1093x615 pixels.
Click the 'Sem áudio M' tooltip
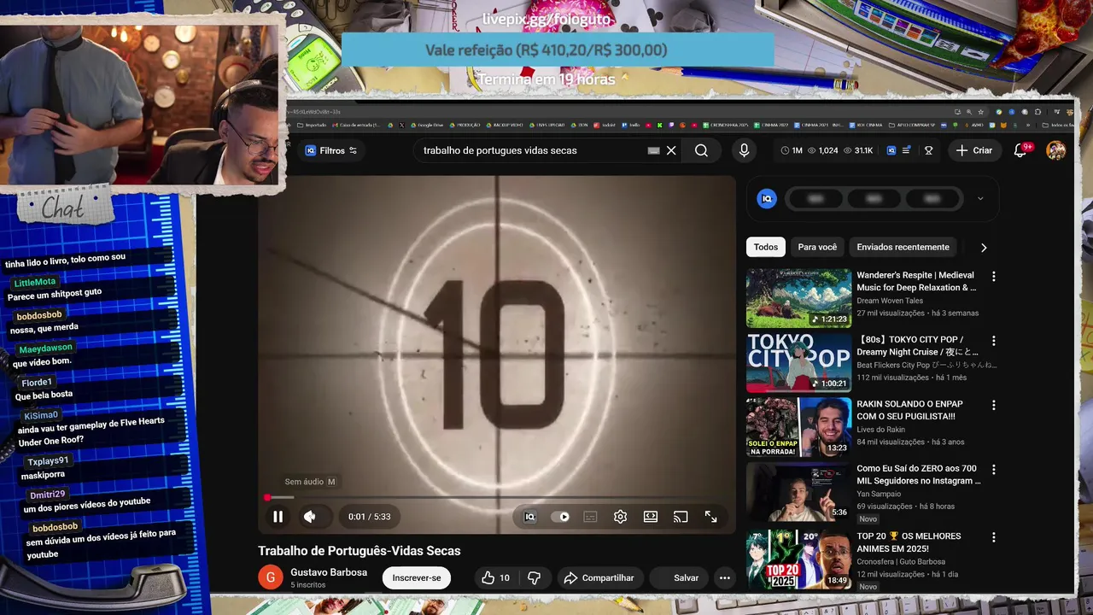[x=310, y=482]
